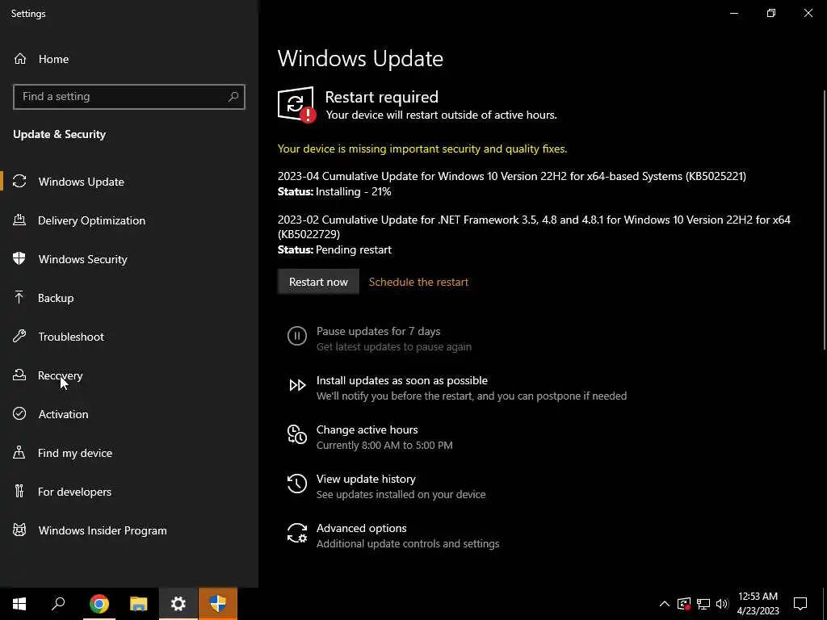Click the Backup upward arrow icon
The height and width of the screenshot is (620, 827).
click(x=19, y=298)
